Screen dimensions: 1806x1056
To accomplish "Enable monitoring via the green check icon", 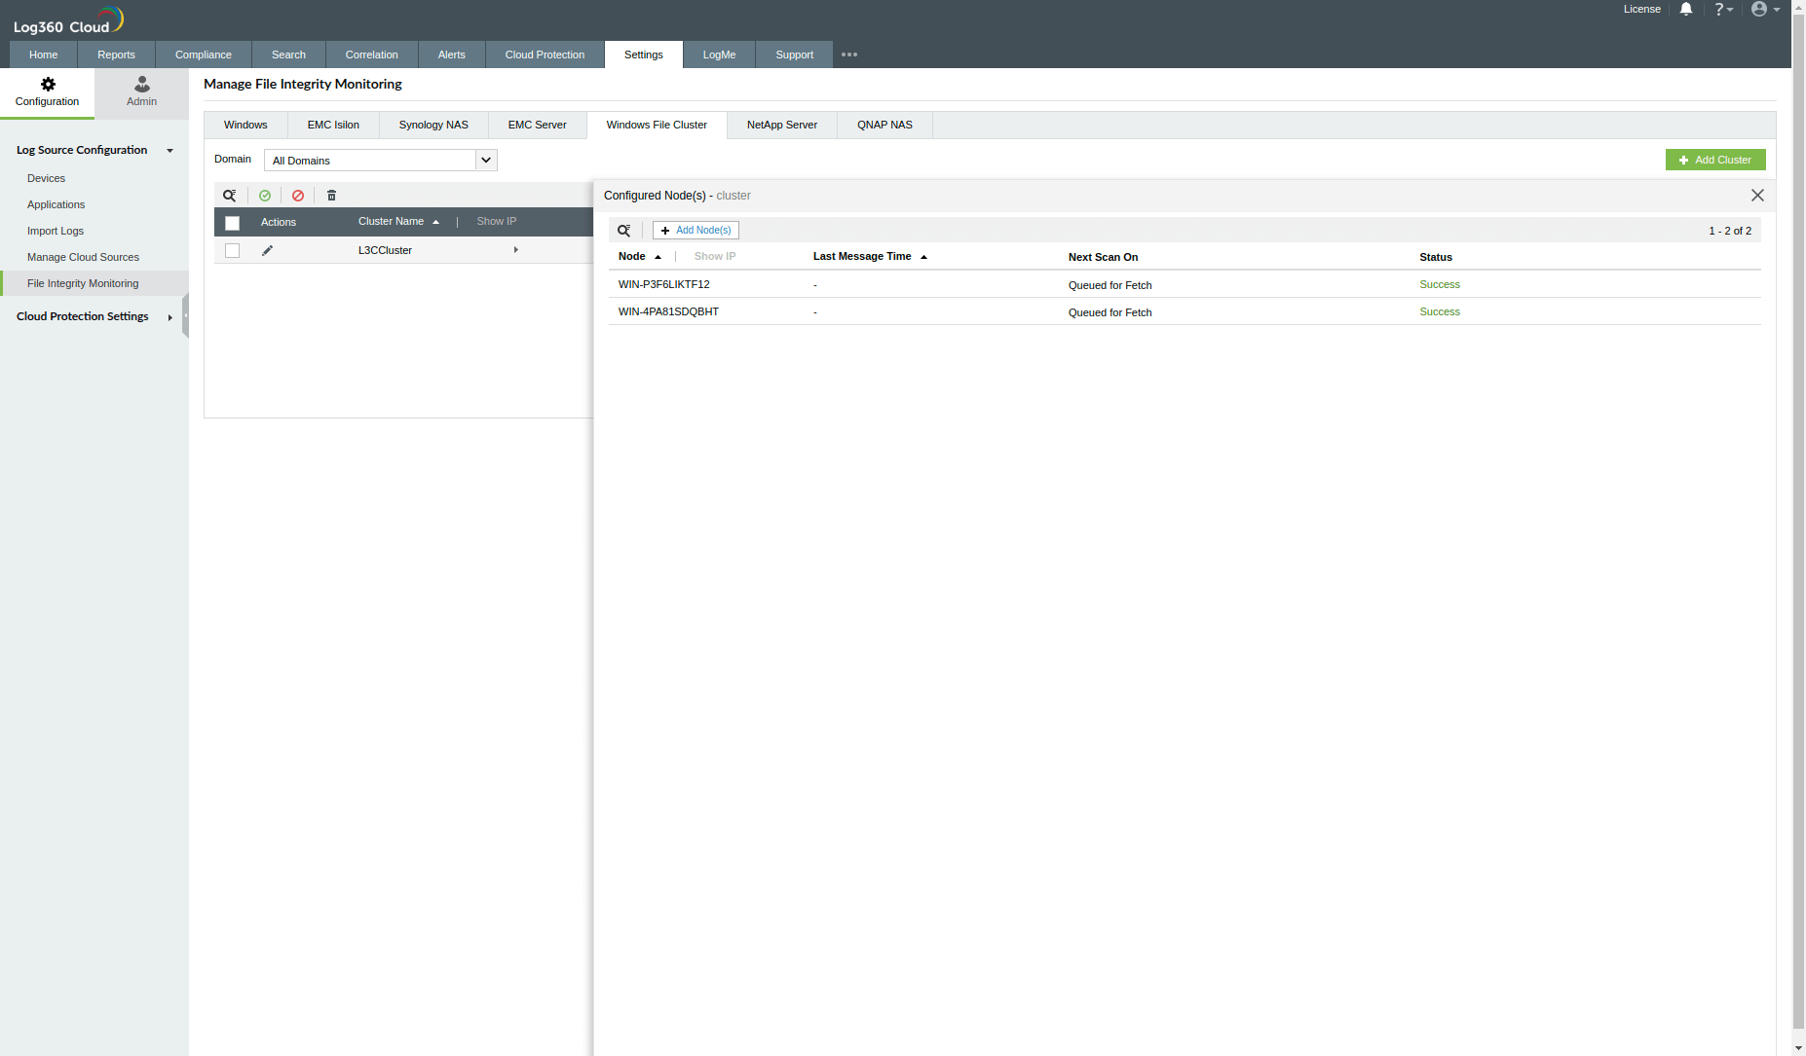I will pyautogui.click(x=265, y=196).
